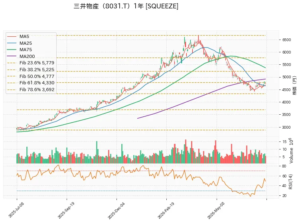Click the RSI axis 20 tick label
Image resolution: width=300 pixels, height=223 pixels.
point(284,196)
